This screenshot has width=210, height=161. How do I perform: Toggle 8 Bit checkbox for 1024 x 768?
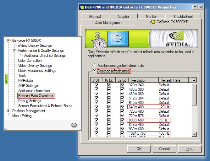point(96,133)
